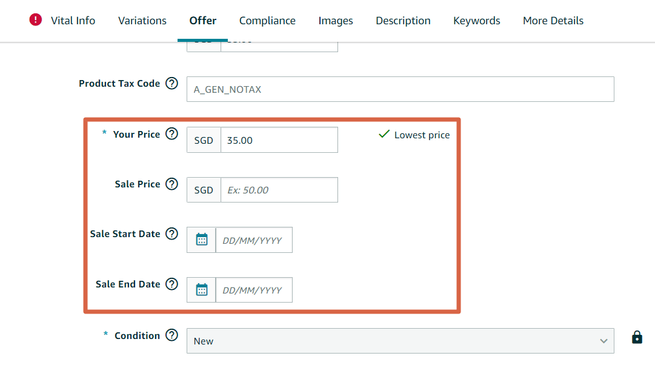This screenshot has width=655, height=376.
Task: Go to the Compliance tab
Action: click(267, 21)
